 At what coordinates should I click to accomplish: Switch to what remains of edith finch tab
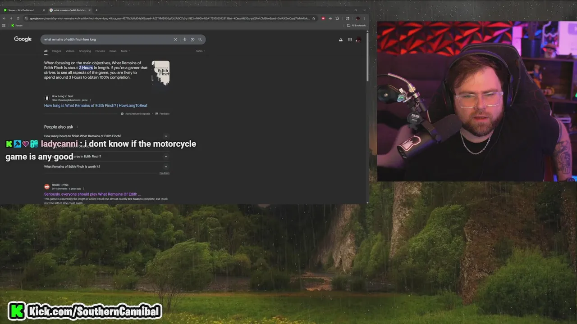coord(70,10)
